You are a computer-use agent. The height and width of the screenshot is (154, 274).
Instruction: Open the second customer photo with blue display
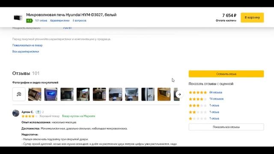tap(51, 94)
